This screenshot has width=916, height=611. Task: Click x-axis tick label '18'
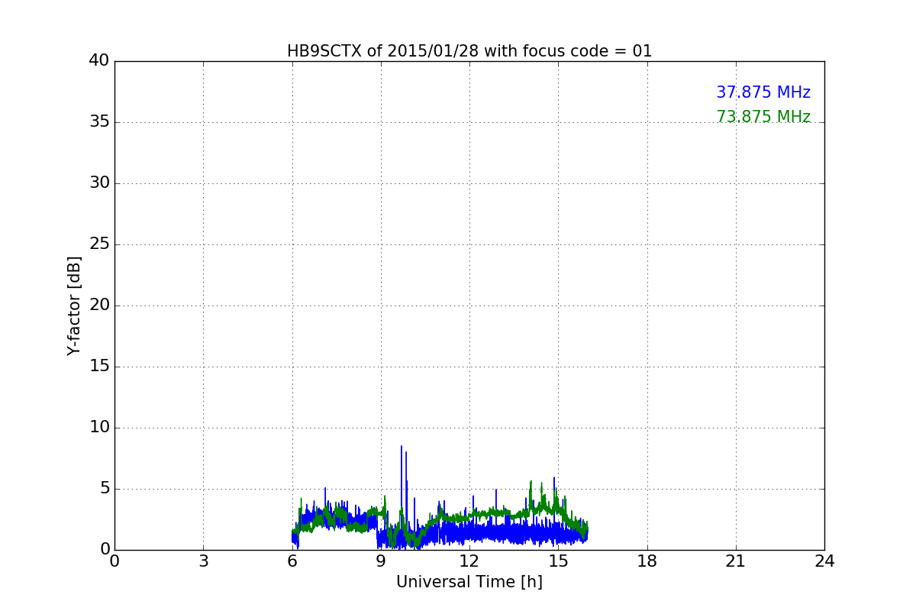coord(647,561)
